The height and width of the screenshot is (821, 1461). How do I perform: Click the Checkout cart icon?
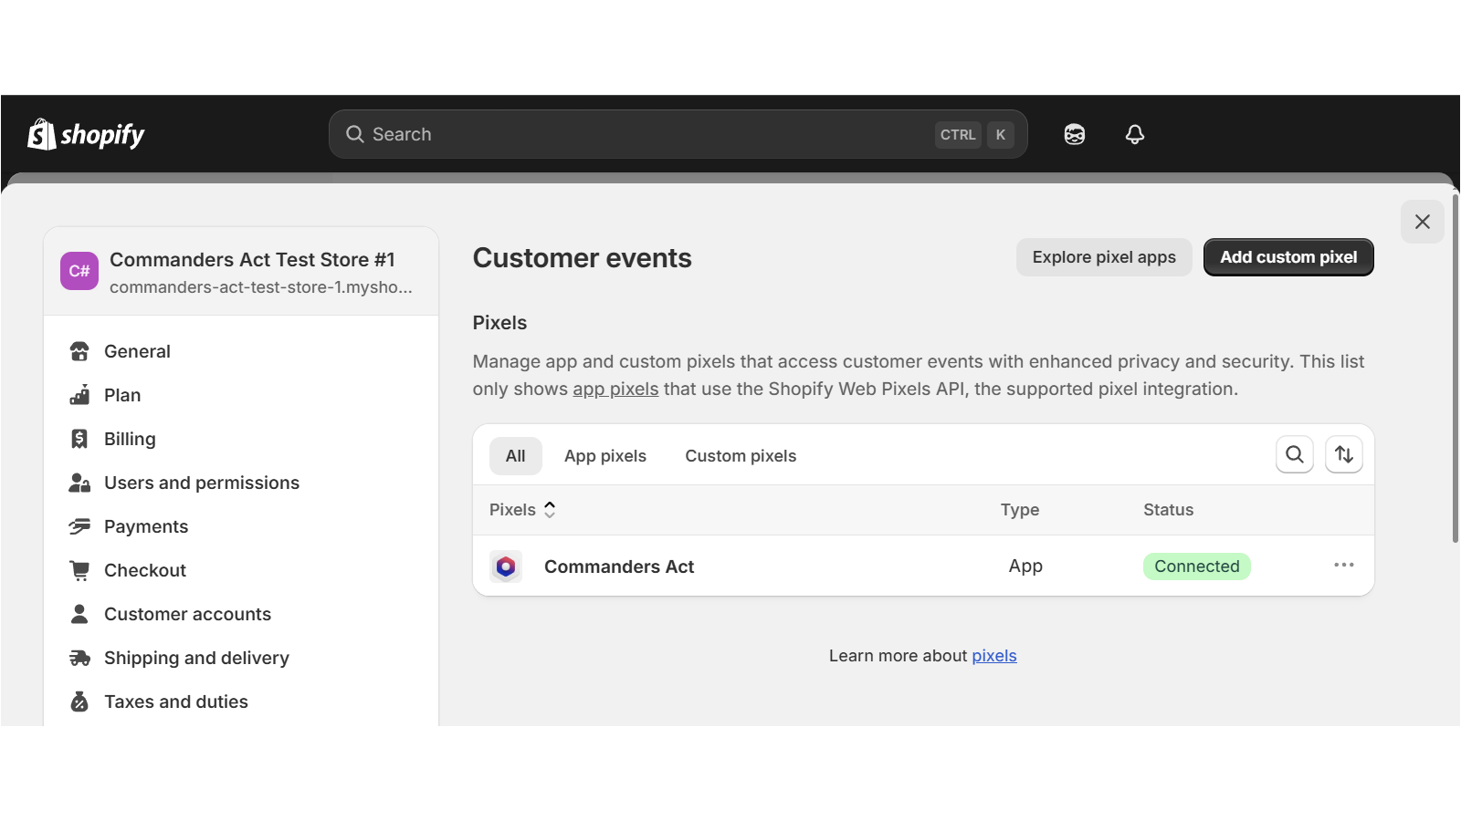pos(79,570)
